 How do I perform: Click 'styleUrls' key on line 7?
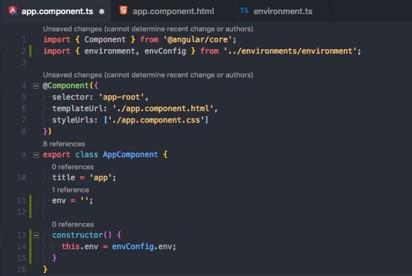(x=73, y=120)
